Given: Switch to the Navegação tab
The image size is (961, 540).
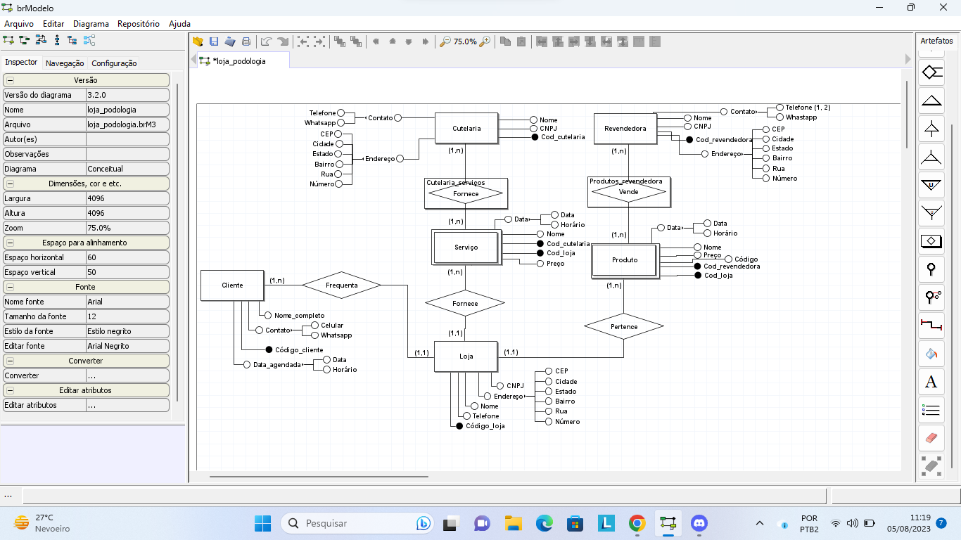Looking at the screenshot, I should 65,63.
